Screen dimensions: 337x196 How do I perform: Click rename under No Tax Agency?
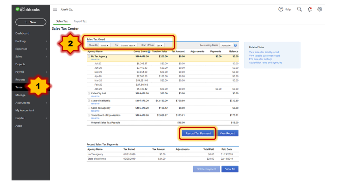click(95, 60)
